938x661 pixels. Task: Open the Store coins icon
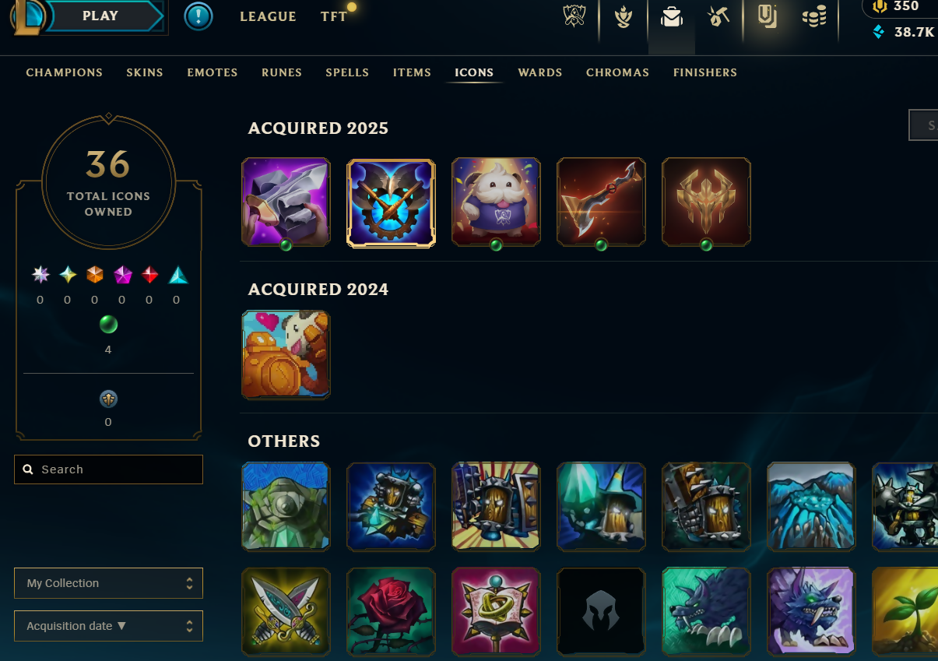(814, 16)
